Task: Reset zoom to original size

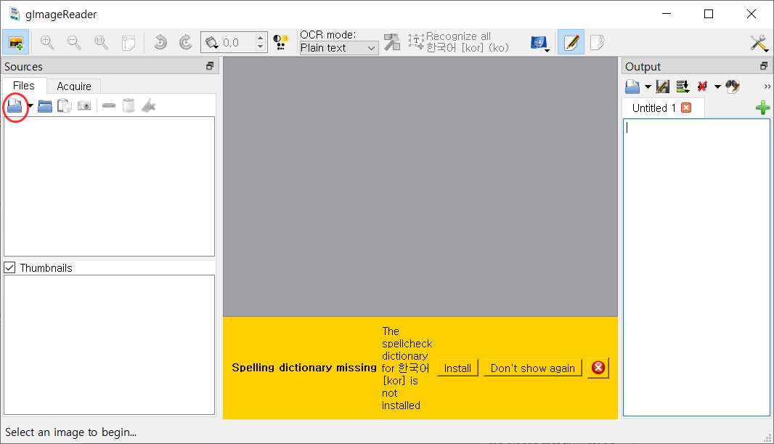Action: tap(101, 42)
